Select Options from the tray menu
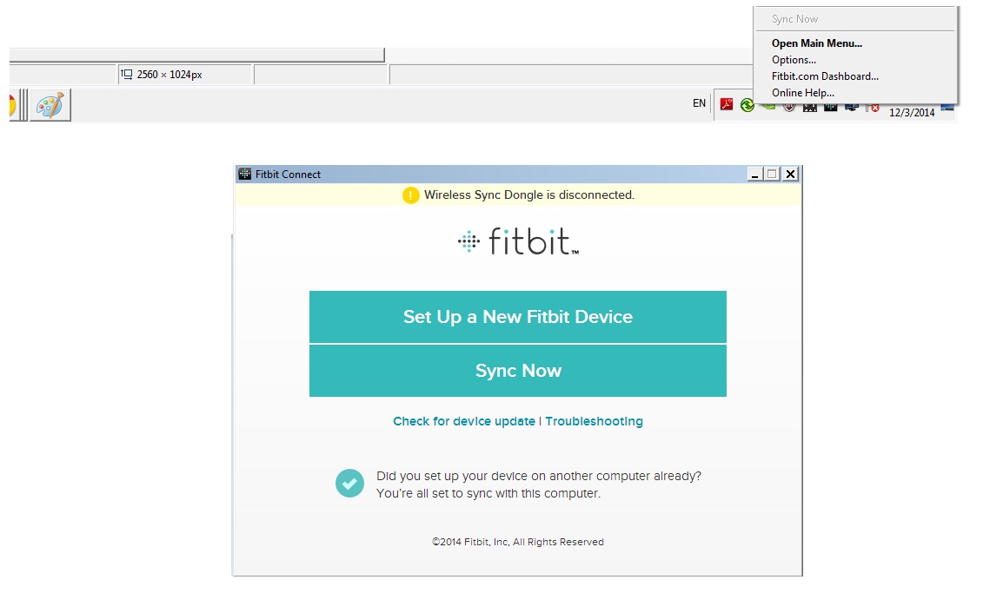Screen dimensions: 990x613 click(794, 60)
